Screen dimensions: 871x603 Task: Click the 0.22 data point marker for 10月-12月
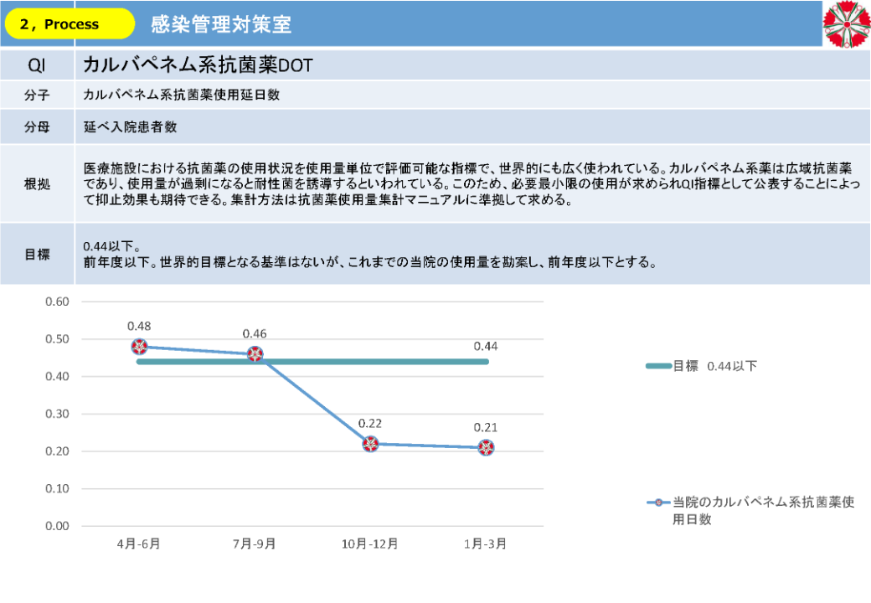[370, 444]
